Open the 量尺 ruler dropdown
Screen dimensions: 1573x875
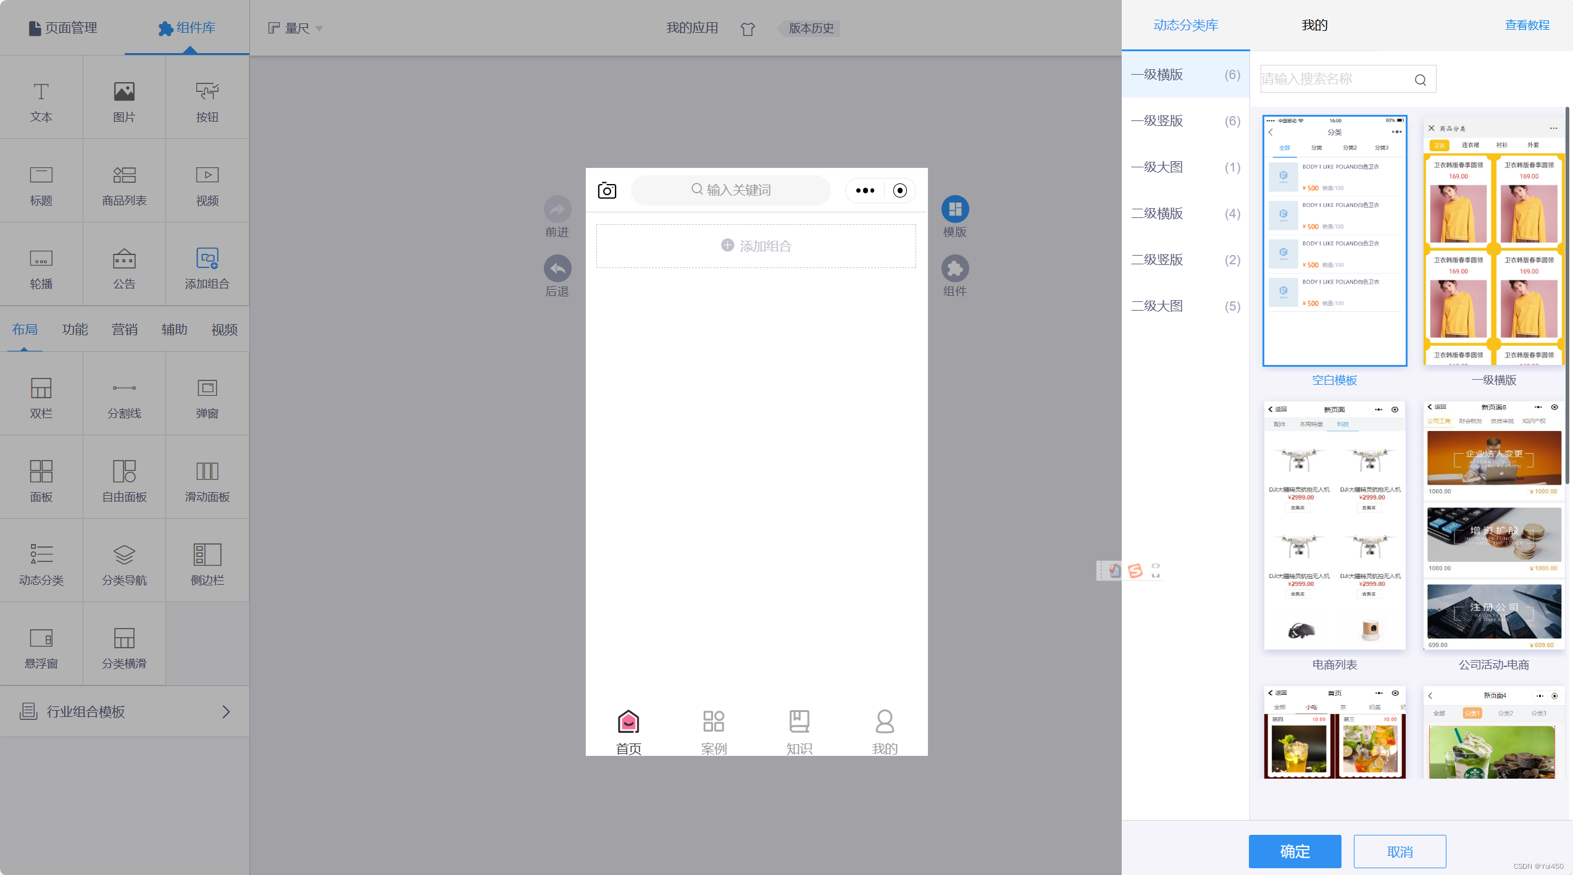tap(296, 28)
